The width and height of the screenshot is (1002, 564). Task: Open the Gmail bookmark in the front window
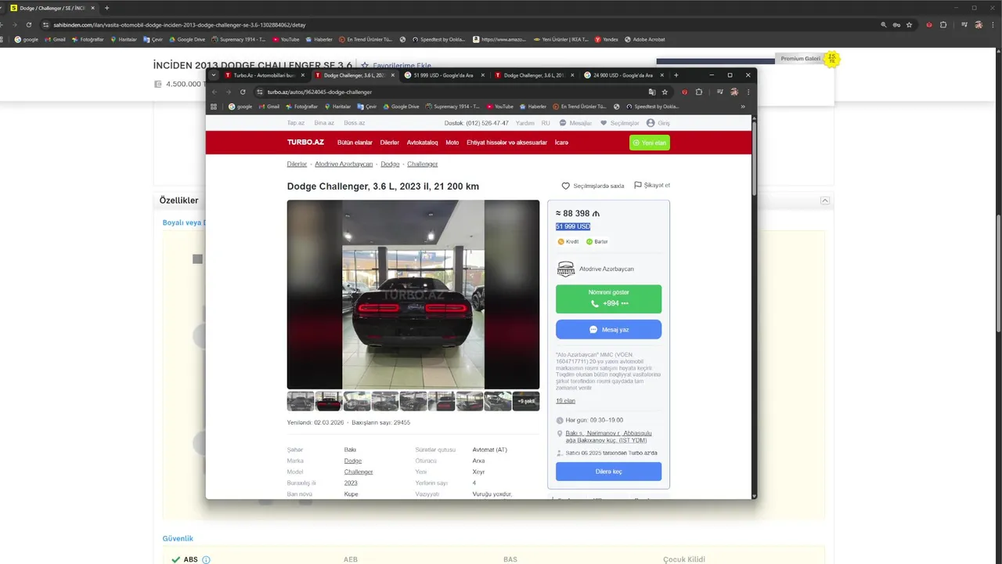tap(269, 107)
